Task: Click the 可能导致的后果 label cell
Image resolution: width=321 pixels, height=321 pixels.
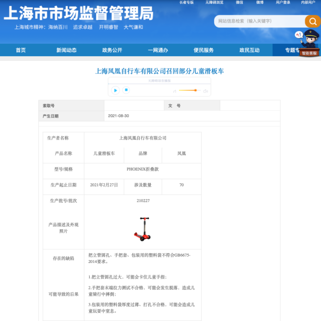Action: tap(63, 294)
